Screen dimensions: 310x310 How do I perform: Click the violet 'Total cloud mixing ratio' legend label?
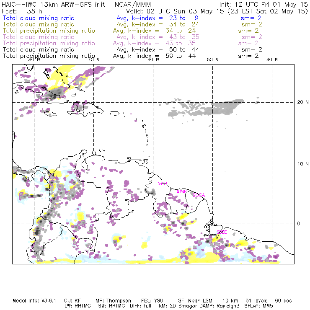pos(39,37)
